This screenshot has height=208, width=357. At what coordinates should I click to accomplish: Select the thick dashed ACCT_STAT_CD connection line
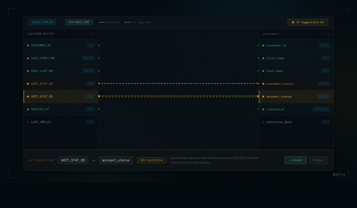tap(178, 96)
